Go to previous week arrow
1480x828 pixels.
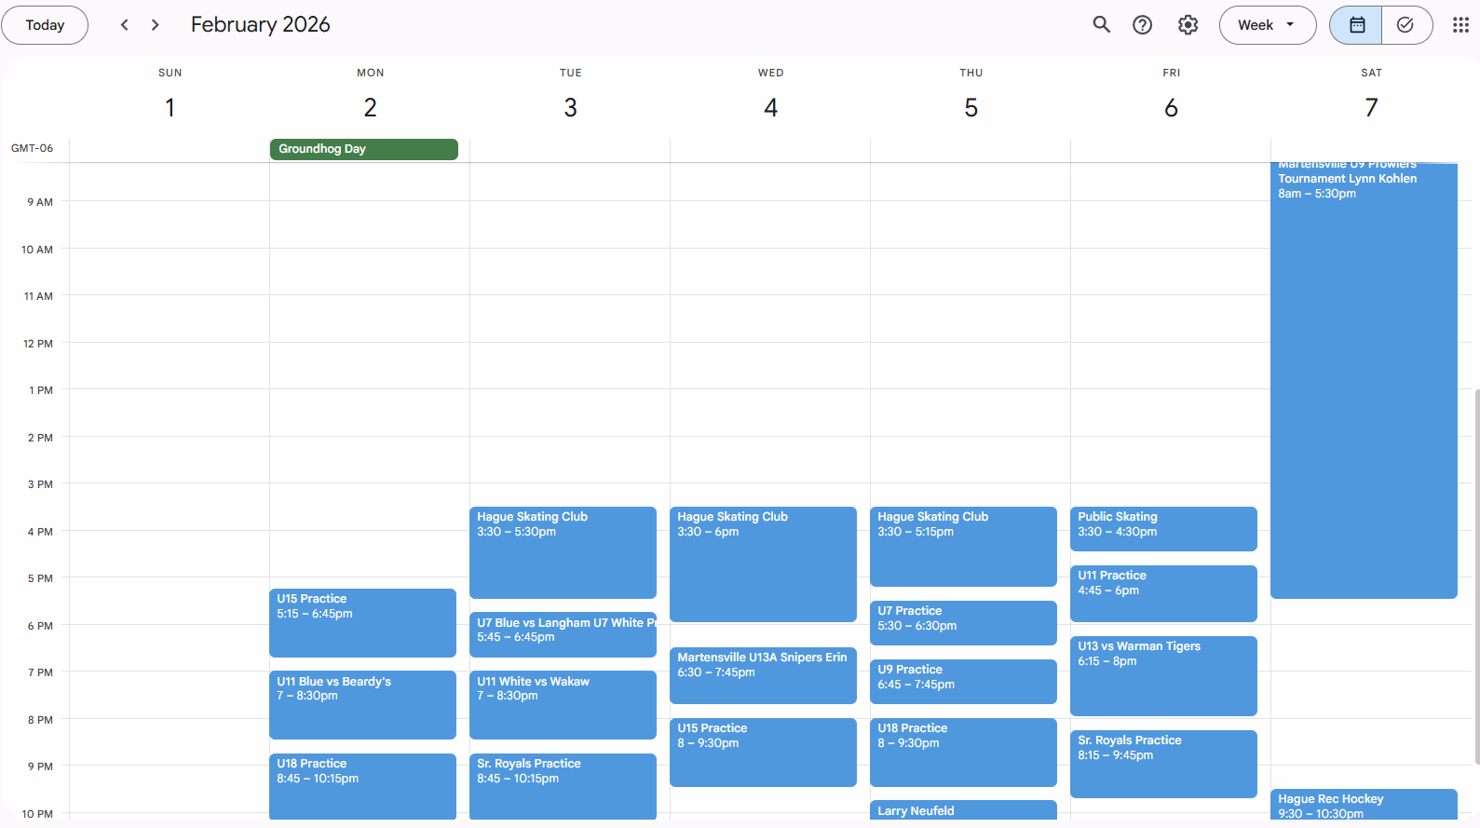coord(125,25)
